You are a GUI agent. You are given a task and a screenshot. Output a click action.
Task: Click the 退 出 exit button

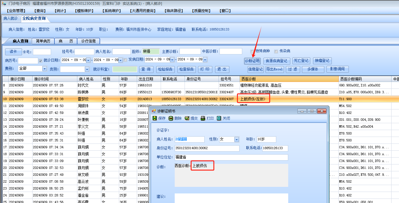pyautogui.click(x=222, y=69)
